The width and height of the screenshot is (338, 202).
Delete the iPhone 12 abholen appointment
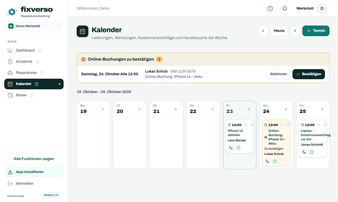252,125
